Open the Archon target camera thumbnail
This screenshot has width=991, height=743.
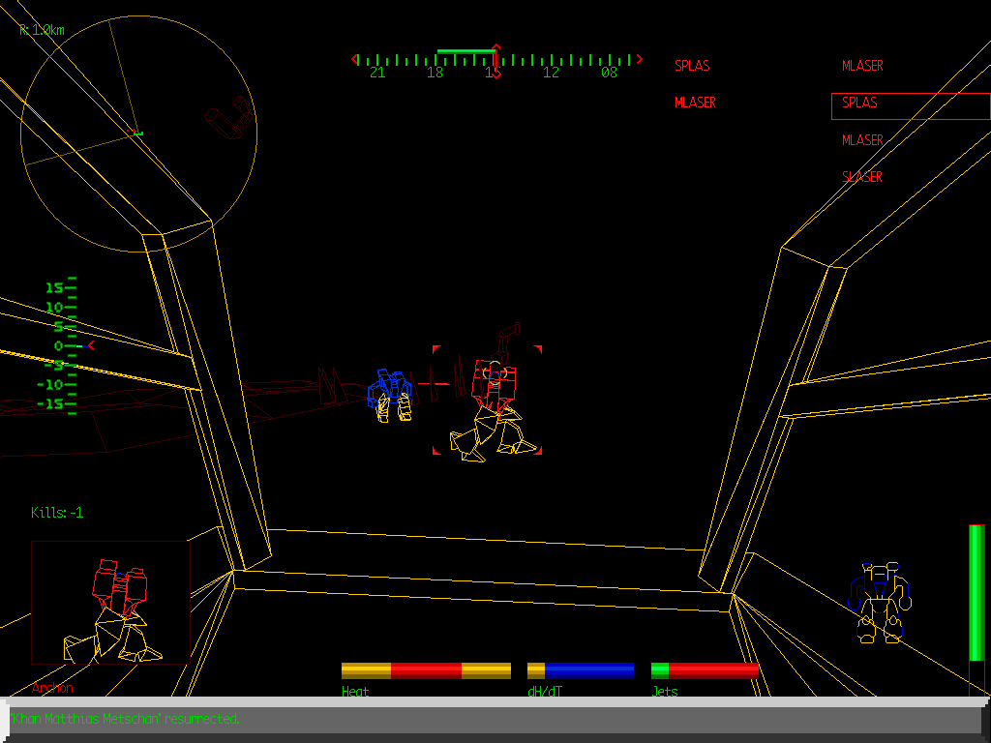[110, 603]
